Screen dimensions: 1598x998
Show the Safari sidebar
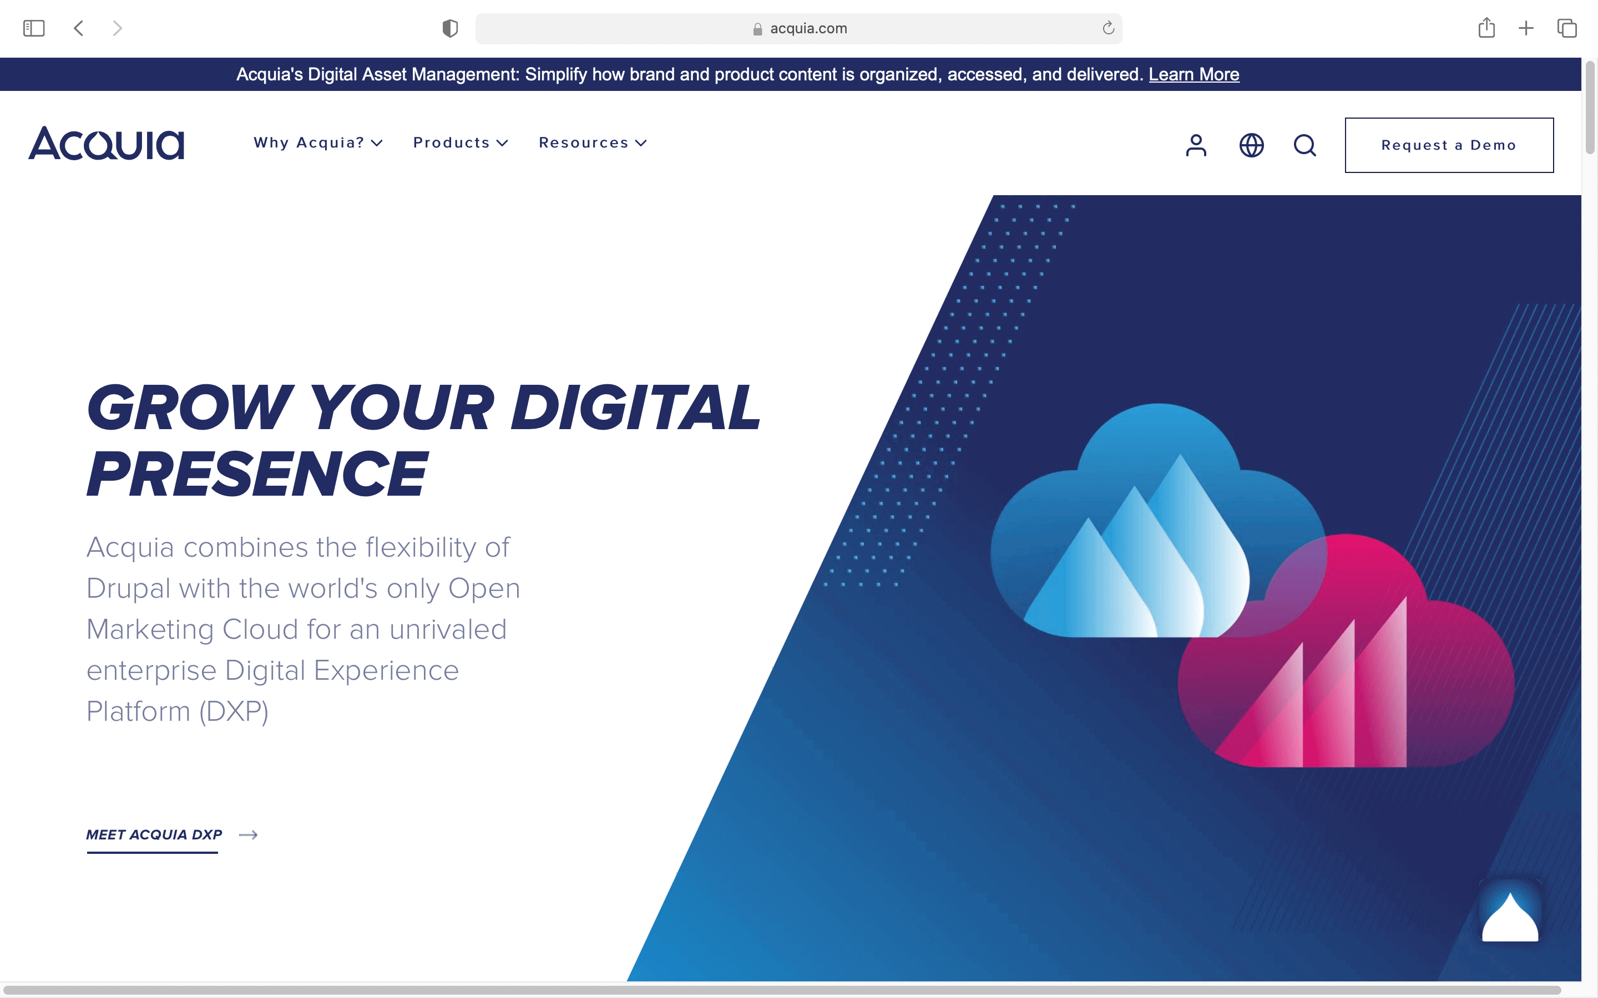coord(34,28)
